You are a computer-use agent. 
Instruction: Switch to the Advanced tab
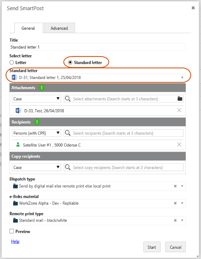(x=59, y=28)
